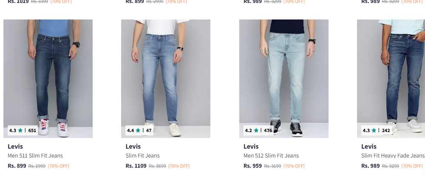Click the Slim Fit Jeans product title
Screen dimensions: 425x177
pos(142,156)
